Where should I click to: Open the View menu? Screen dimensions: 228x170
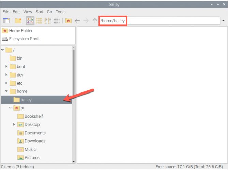[28, 12]
